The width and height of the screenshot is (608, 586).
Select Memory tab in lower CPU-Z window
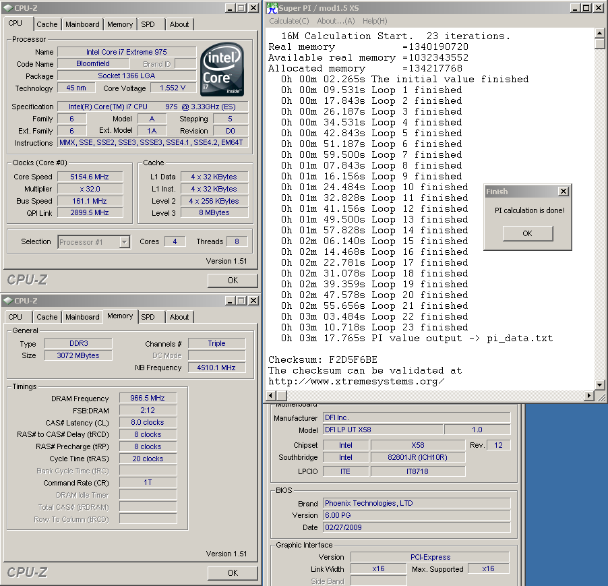[120, 316]
